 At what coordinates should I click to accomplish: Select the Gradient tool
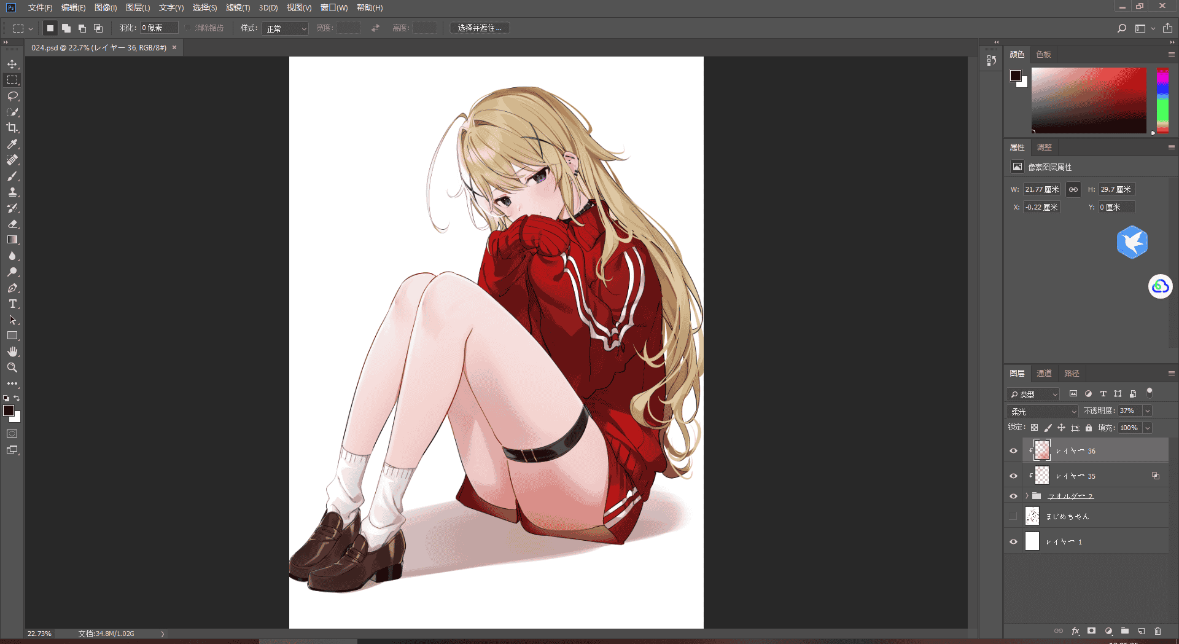[x=12, y=240]
